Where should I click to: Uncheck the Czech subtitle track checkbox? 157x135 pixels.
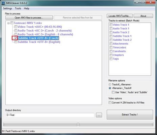(16, 38)
